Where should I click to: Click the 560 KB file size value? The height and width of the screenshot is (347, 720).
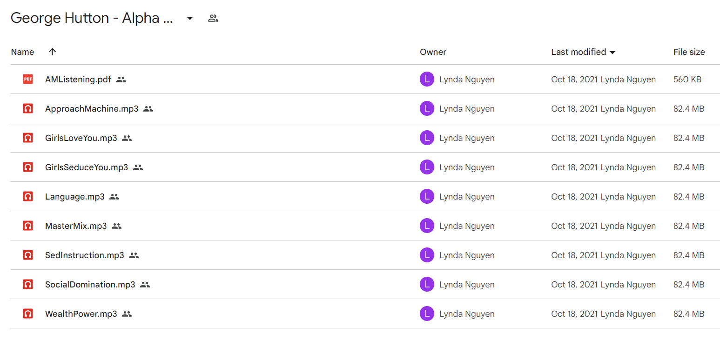[687, 80]
